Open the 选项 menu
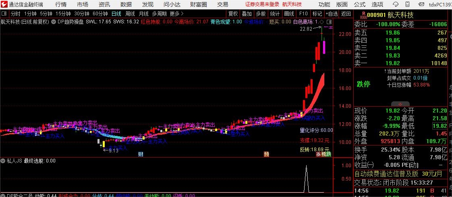The height and width of the screenshot is (197, 452). pyautogui.click(x=377, y=4)
